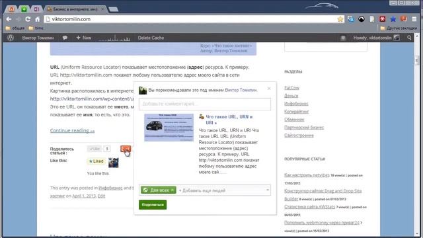
Task: Open 'Обменник' category in sidebar
Action: click(294, 120)
